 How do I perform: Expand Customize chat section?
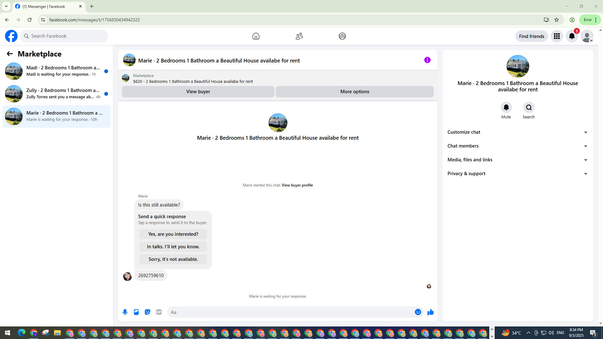coord(518,132)
